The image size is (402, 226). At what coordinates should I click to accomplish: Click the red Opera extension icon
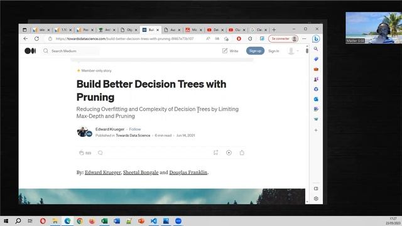239,39
